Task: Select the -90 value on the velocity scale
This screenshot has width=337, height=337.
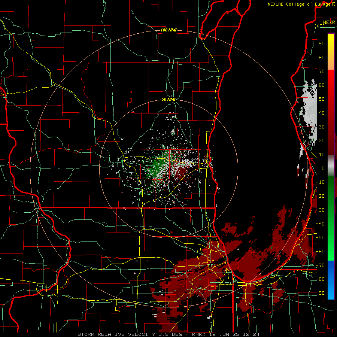Action: (320, 293)
